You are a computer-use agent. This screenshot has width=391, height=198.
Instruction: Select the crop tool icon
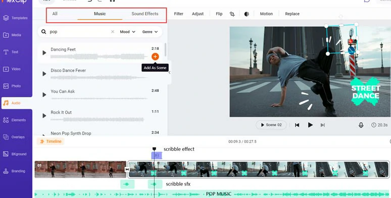point(232,14)
